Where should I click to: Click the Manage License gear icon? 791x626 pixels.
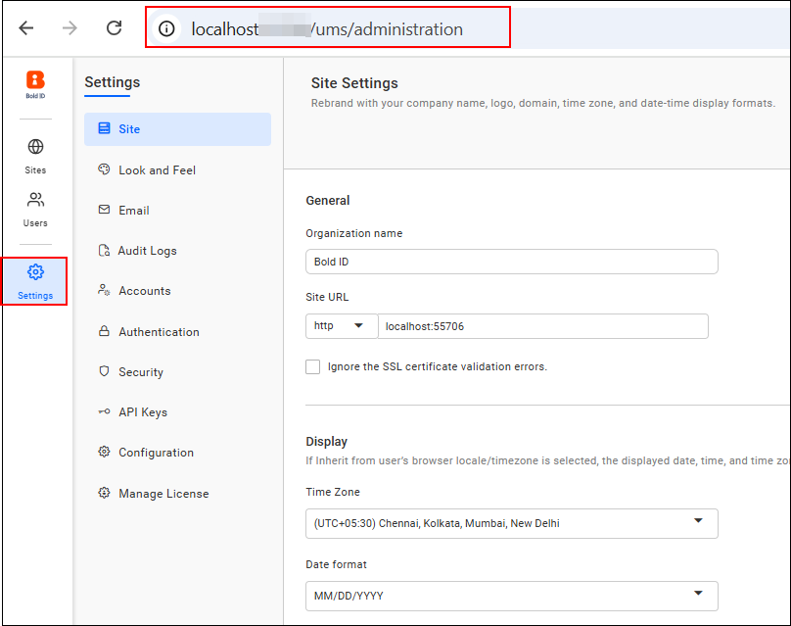tap(104, 493)
